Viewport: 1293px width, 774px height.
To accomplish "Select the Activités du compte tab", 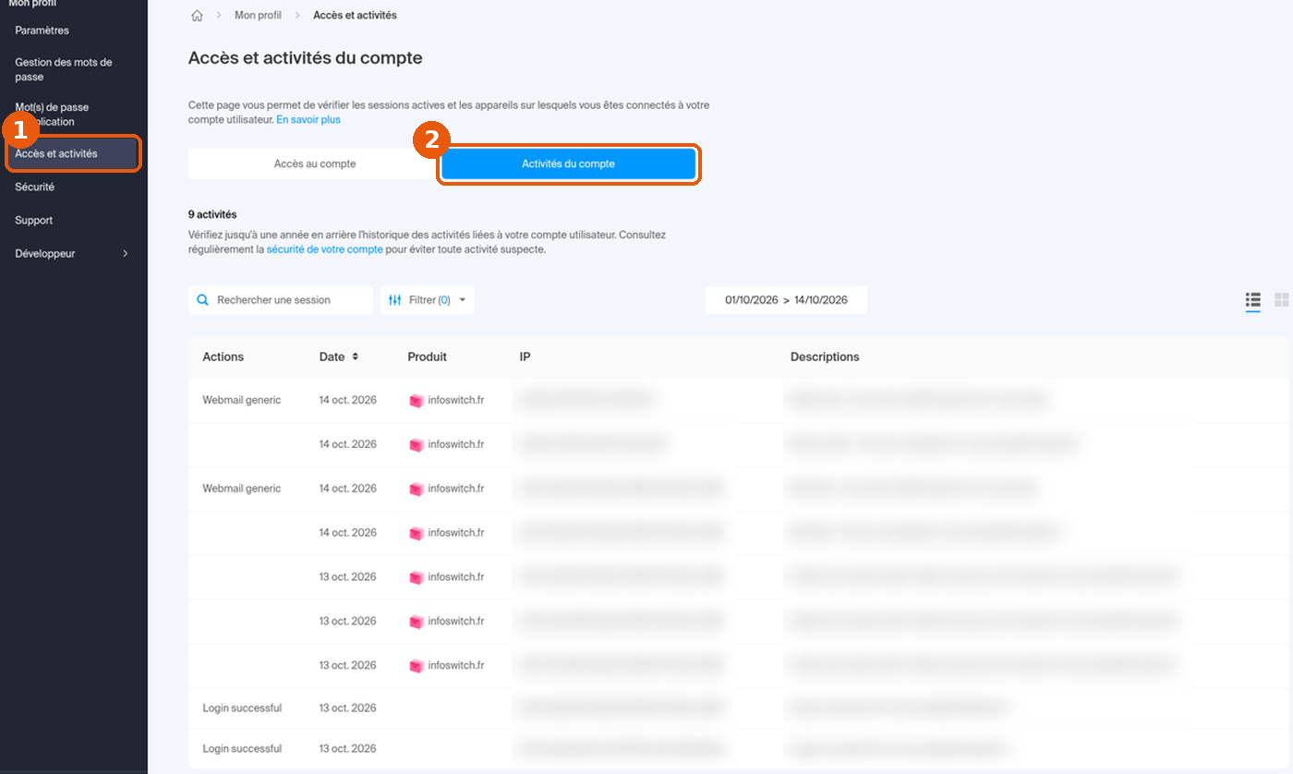I will (568, 163).
